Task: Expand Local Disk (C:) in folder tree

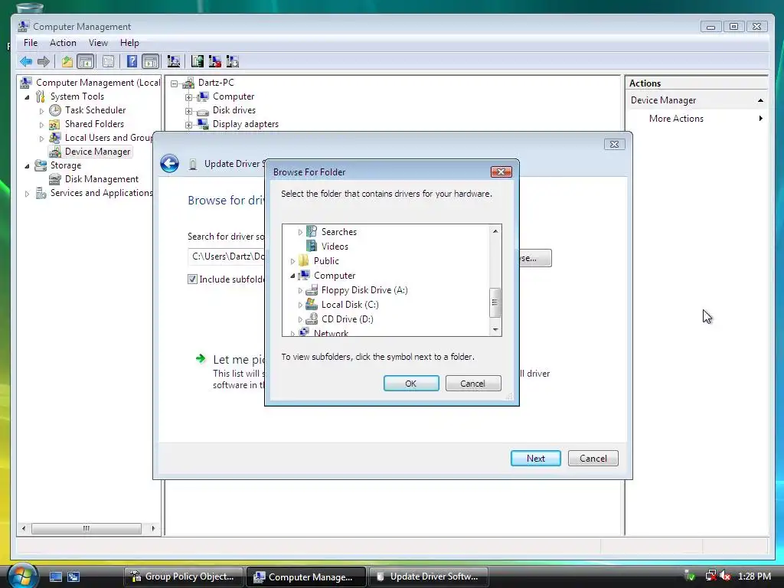Action: click(300, 305)
